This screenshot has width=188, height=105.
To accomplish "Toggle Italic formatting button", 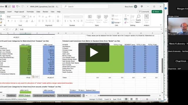I will pos(12,21).
